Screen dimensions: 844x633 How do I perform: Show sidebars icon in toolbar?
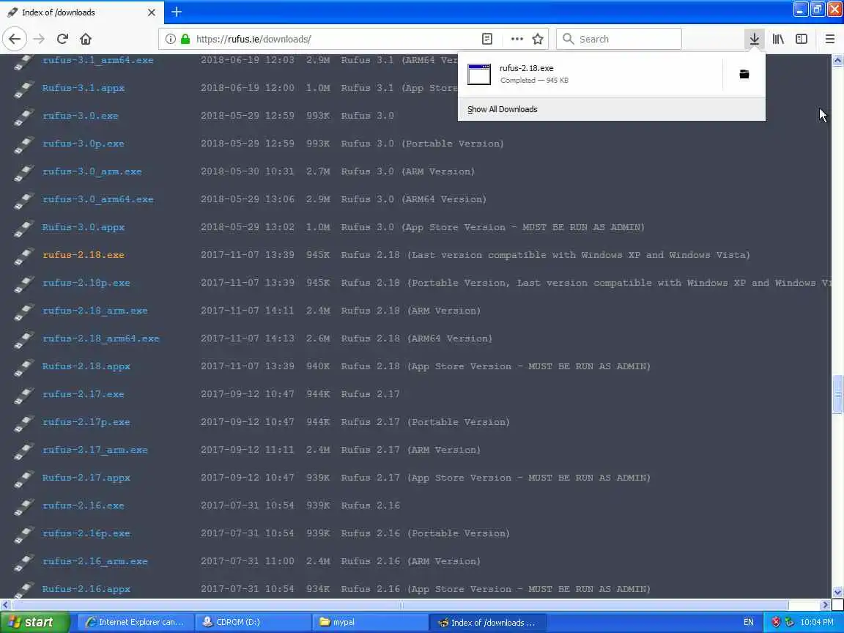click(802, 39)
